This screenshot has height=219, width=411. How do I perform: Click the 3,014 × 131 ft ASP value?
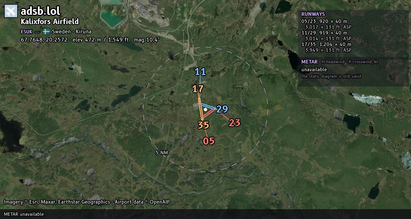coord(328,39)
